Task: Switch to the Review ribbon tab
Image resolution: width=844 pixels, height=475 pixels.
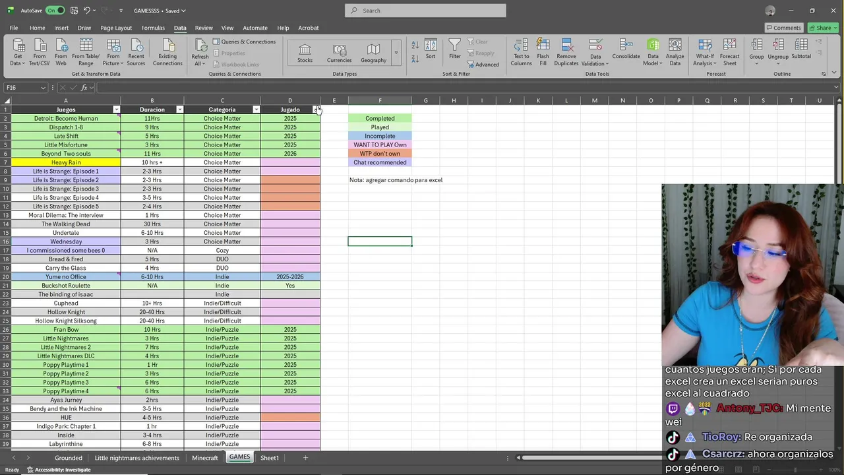Action: pos(204,28)
